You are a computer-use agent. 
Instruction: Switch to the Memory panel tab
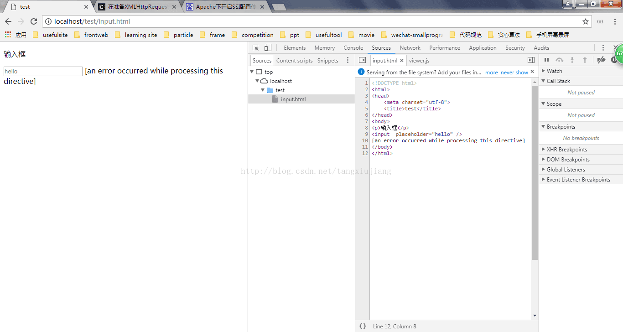(x=324, y=47)
